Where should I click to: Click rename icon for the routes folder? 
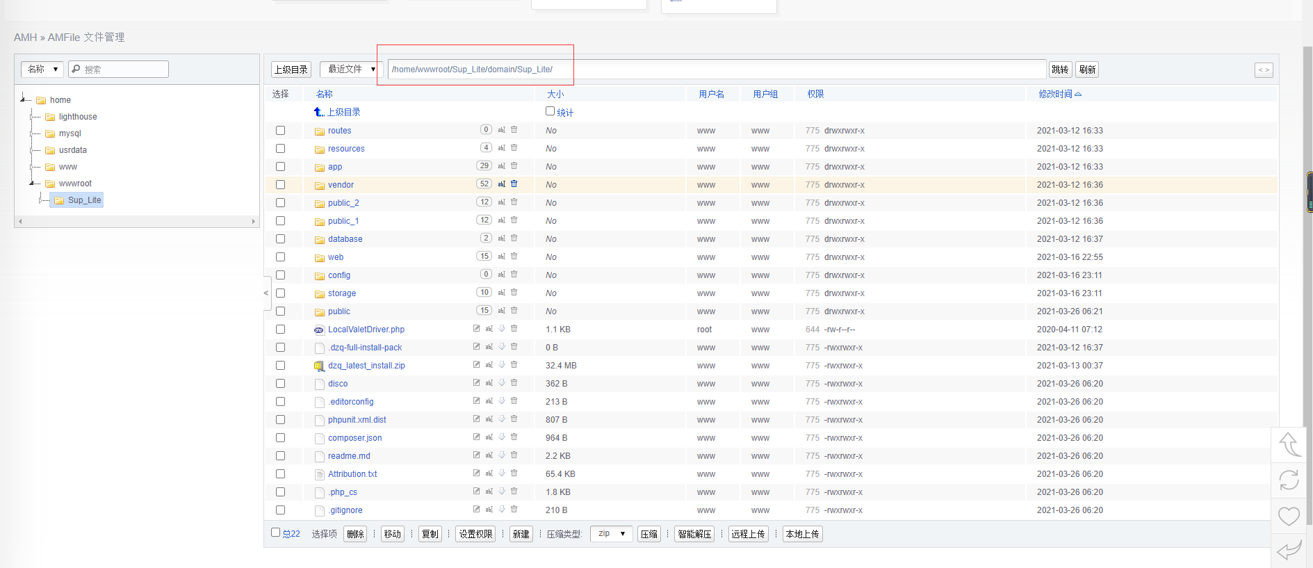502,130
